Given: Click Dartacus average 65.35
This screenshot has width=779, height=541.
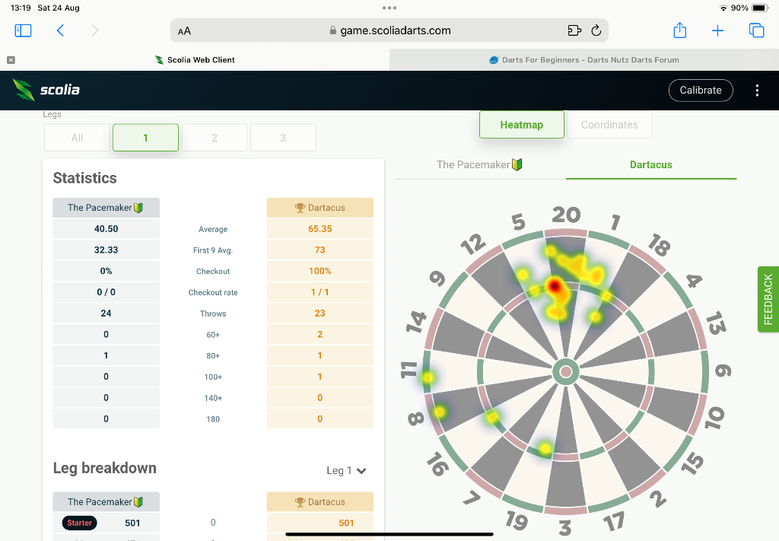Looking at the screenshot, I should click(x=320, y=228).
